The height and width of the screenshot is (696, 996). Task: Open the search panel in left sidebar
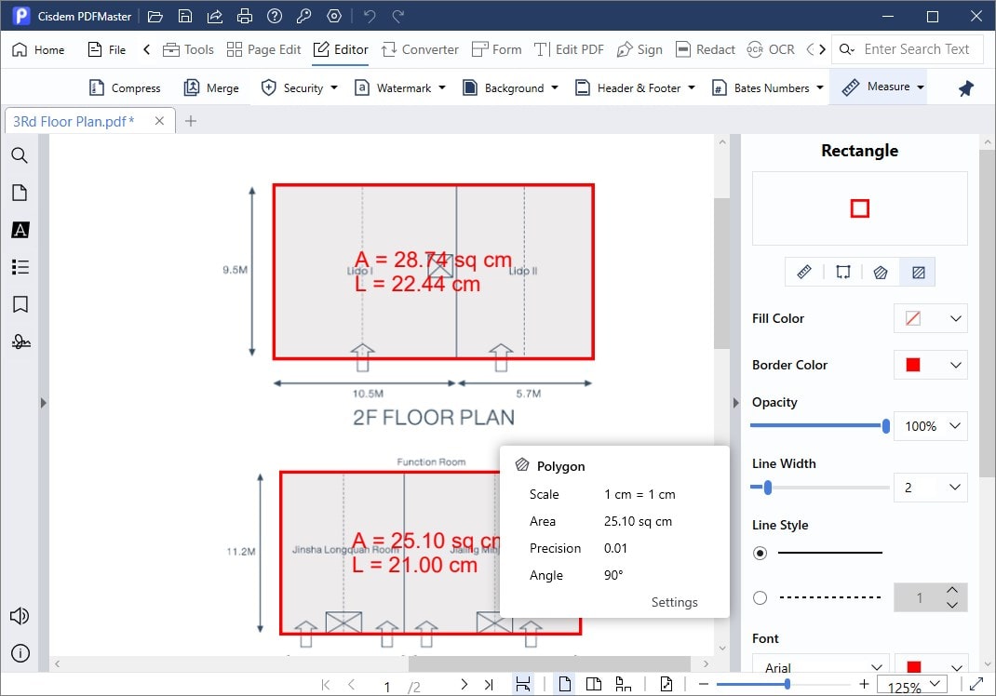coord(20,155)
